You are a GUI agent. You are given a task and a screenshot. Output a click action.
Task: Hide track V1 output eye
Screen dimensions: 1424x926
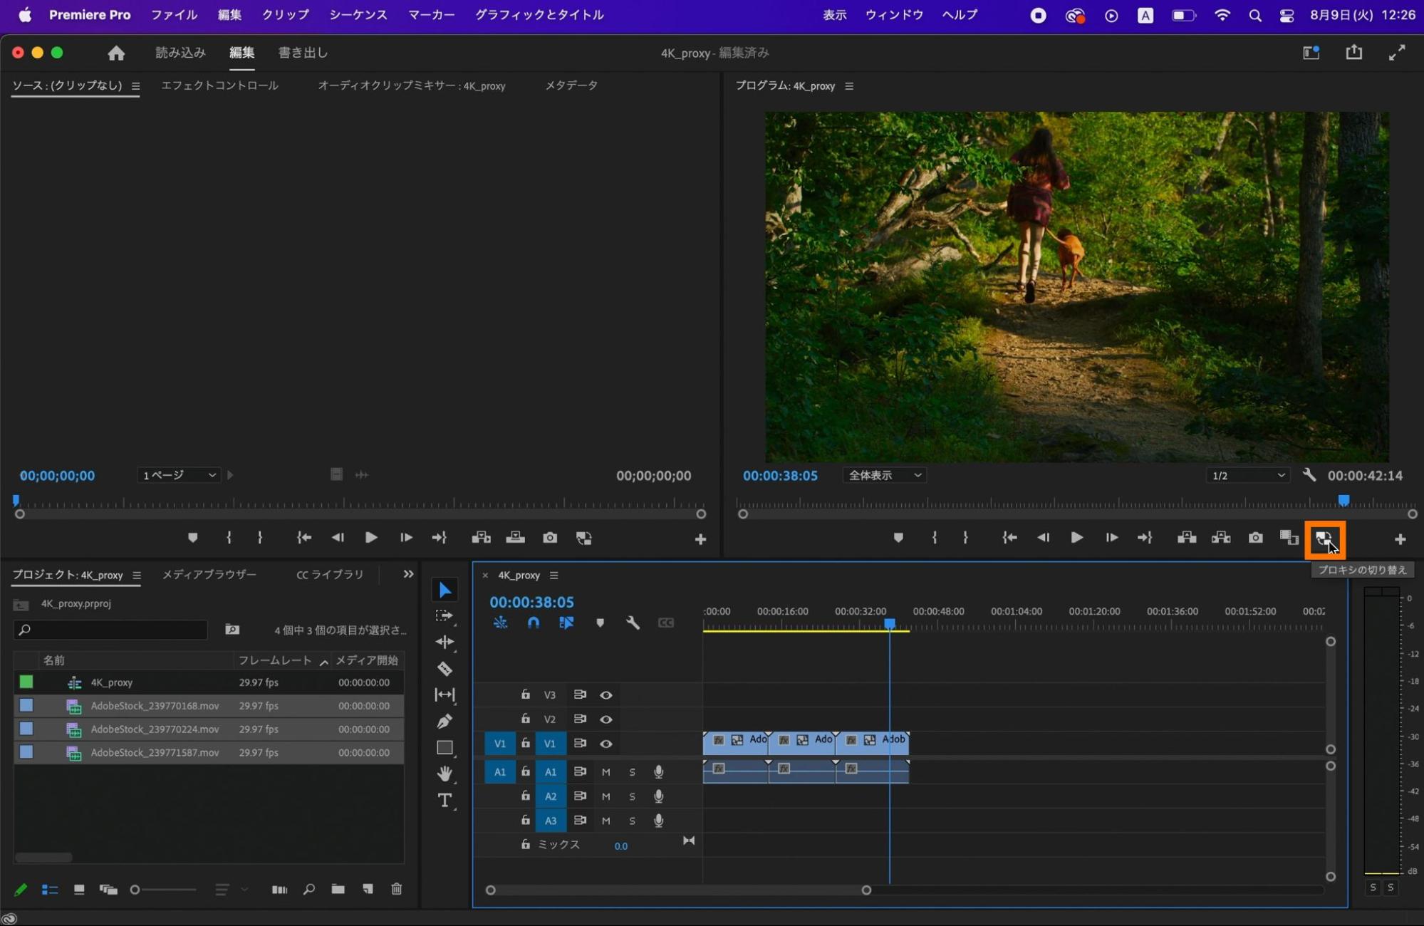[606, 744]
